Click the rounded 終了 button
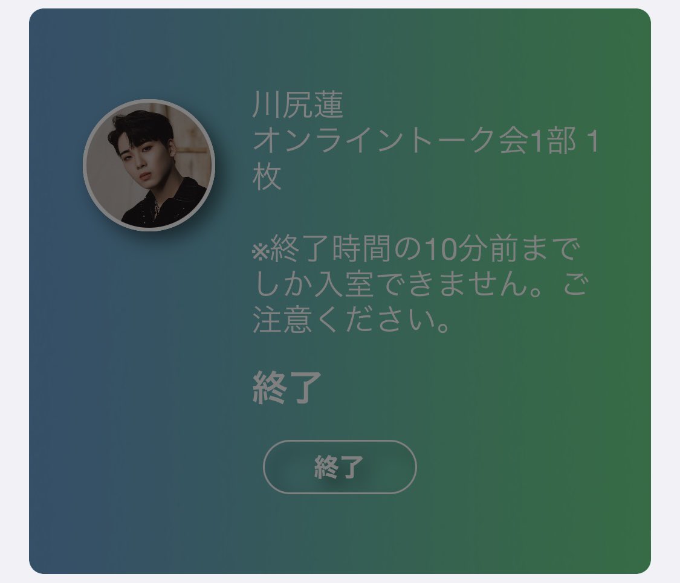The image size is (680, 583). coord(340,467)
